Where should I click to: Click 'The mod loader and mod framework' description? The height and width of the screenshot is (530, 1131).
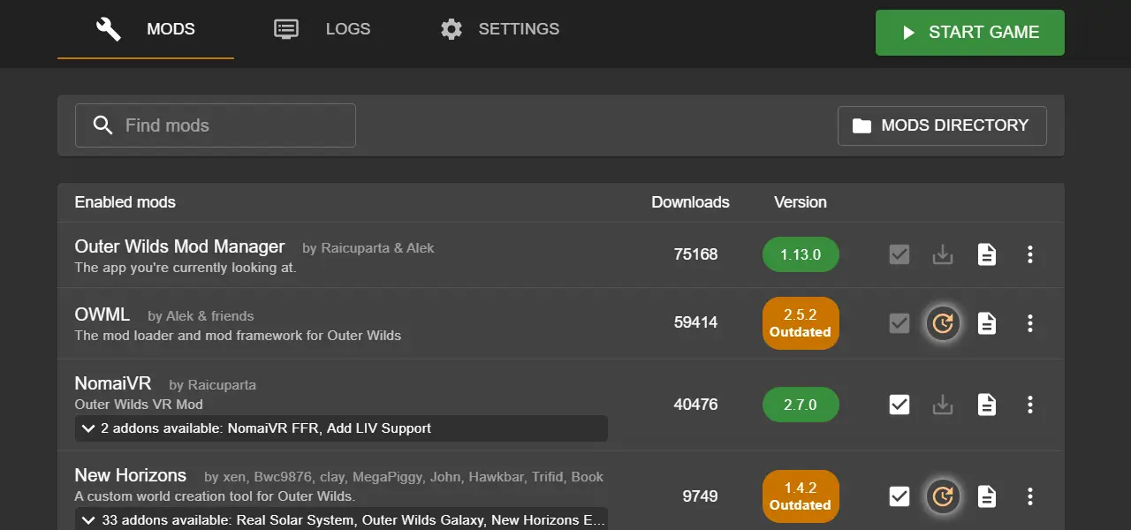(238, 336)
